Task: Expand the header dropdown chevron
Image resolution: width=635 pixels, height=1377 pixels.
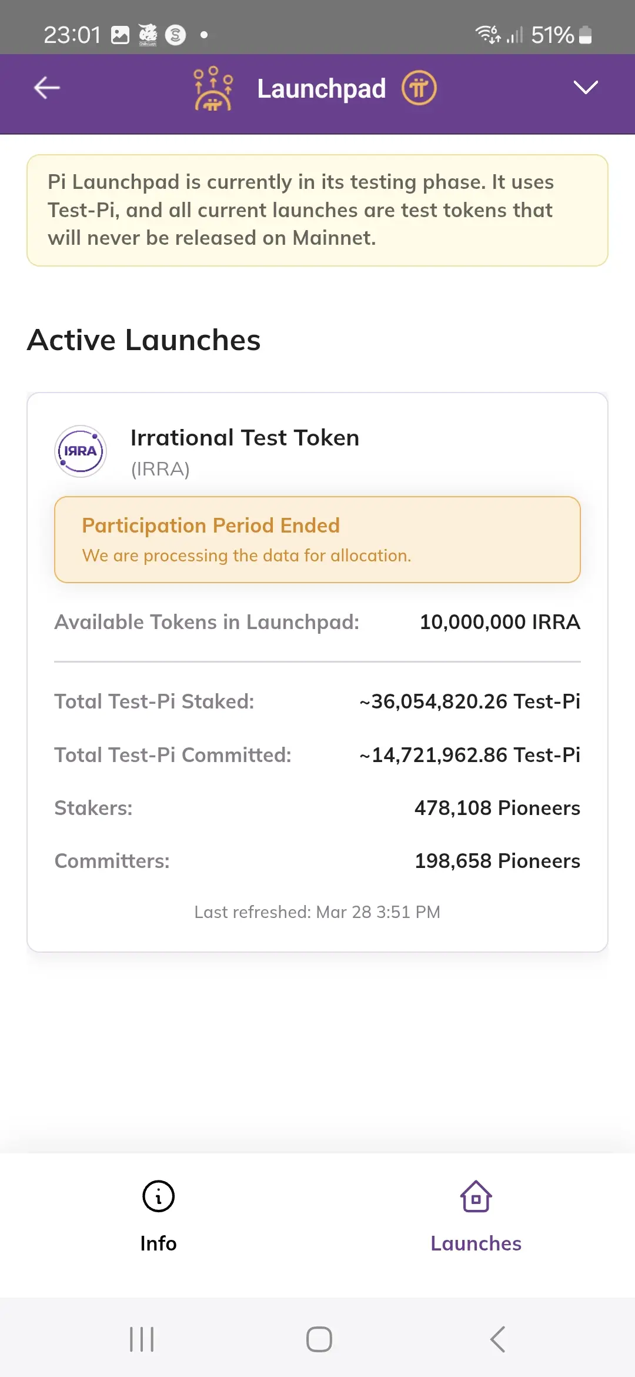Action: 586,88
